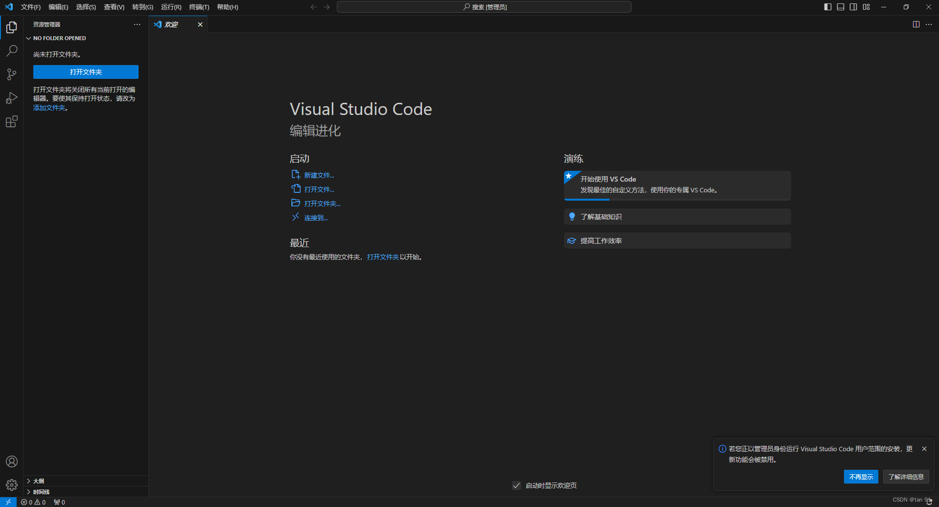Image resolution: width=939 pixels, height=507 pixels.
Task: Click the ports forwarded indicator in status bar
Action: pyautogui.click(x=59, y=502)
